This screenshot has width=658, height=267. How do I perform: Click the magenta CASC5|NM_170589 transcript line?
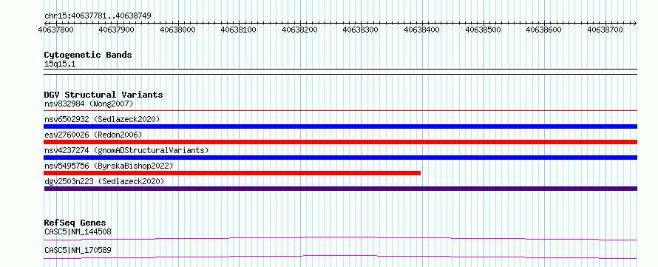[340, 257]
